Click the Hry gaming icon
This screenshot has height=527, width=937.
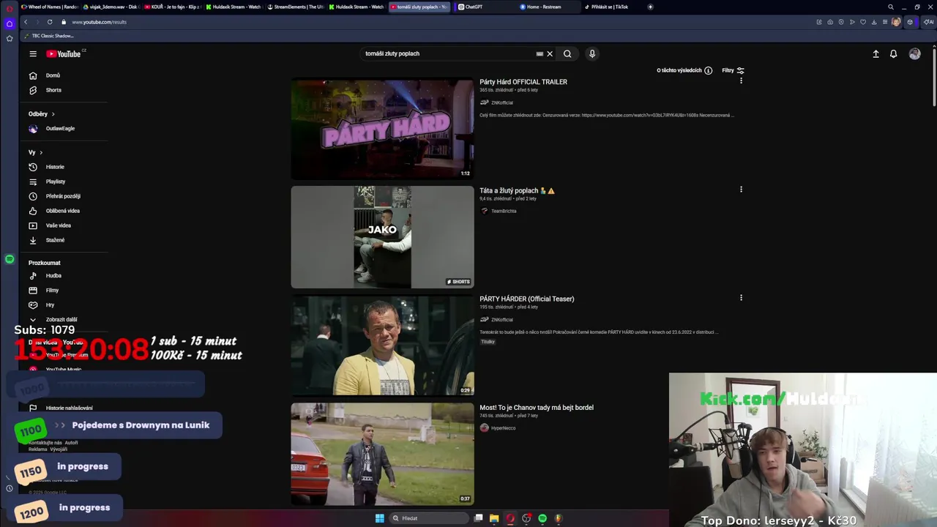pos(33,305)
